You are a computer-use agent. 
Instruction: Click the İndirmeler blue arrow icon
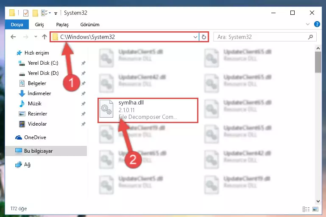tap(22, 93)
